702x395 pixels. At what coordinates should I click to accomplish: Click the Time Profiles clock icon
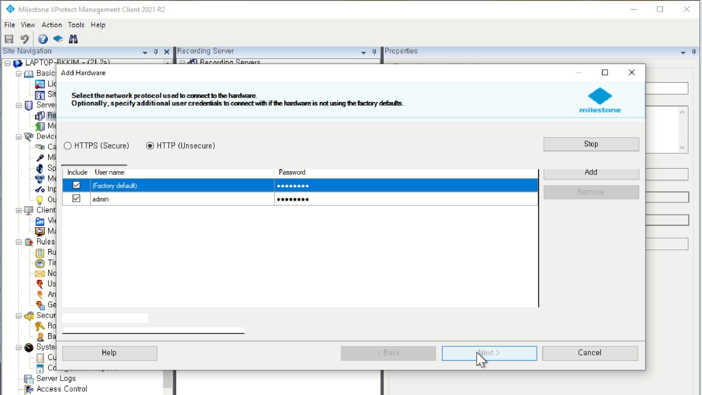40,263
